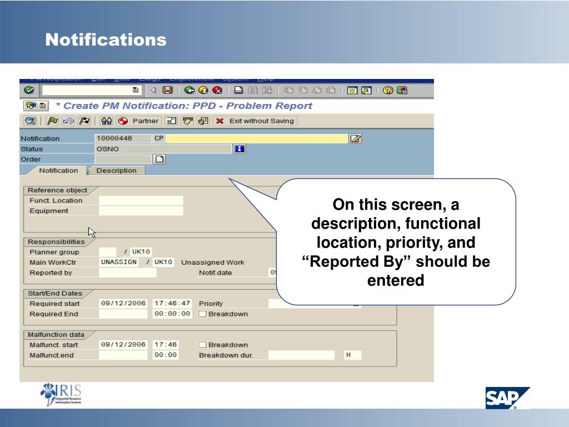Click into the command input field
Screen dimensions: 569x427
pyautogui.click(x=87, y=90)
